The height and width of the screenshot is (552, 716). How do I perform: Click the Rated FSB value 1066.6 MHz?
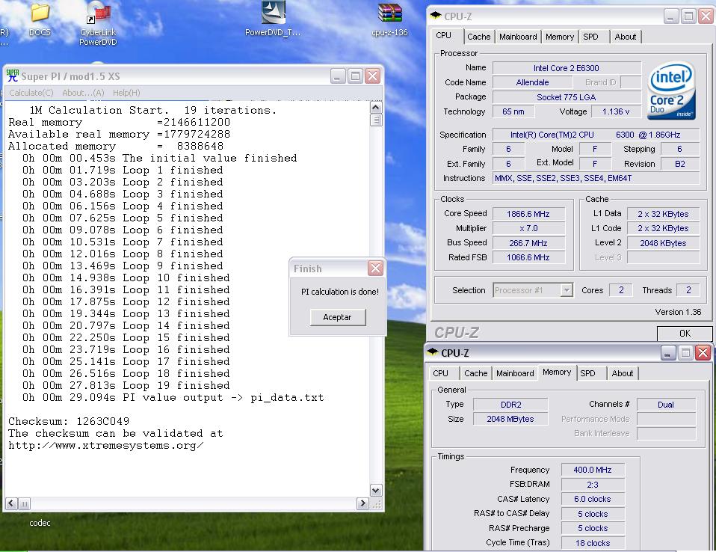tap(528, 257)
